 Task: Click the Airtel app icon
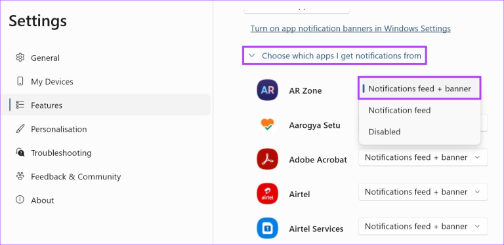(267, 193)
